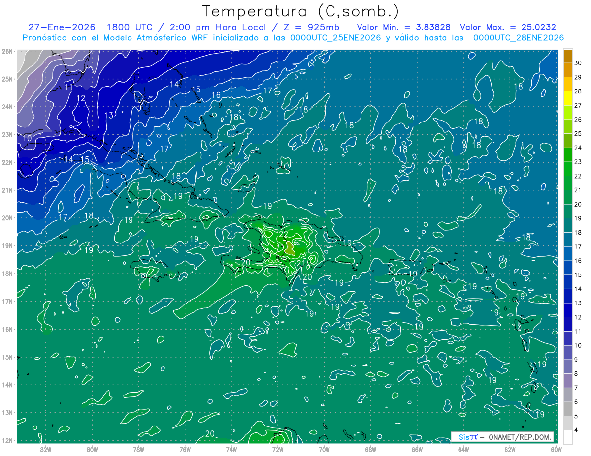Click the "Valor Max. = 25.0232" value
591x456 pixels.
point(508,27)
